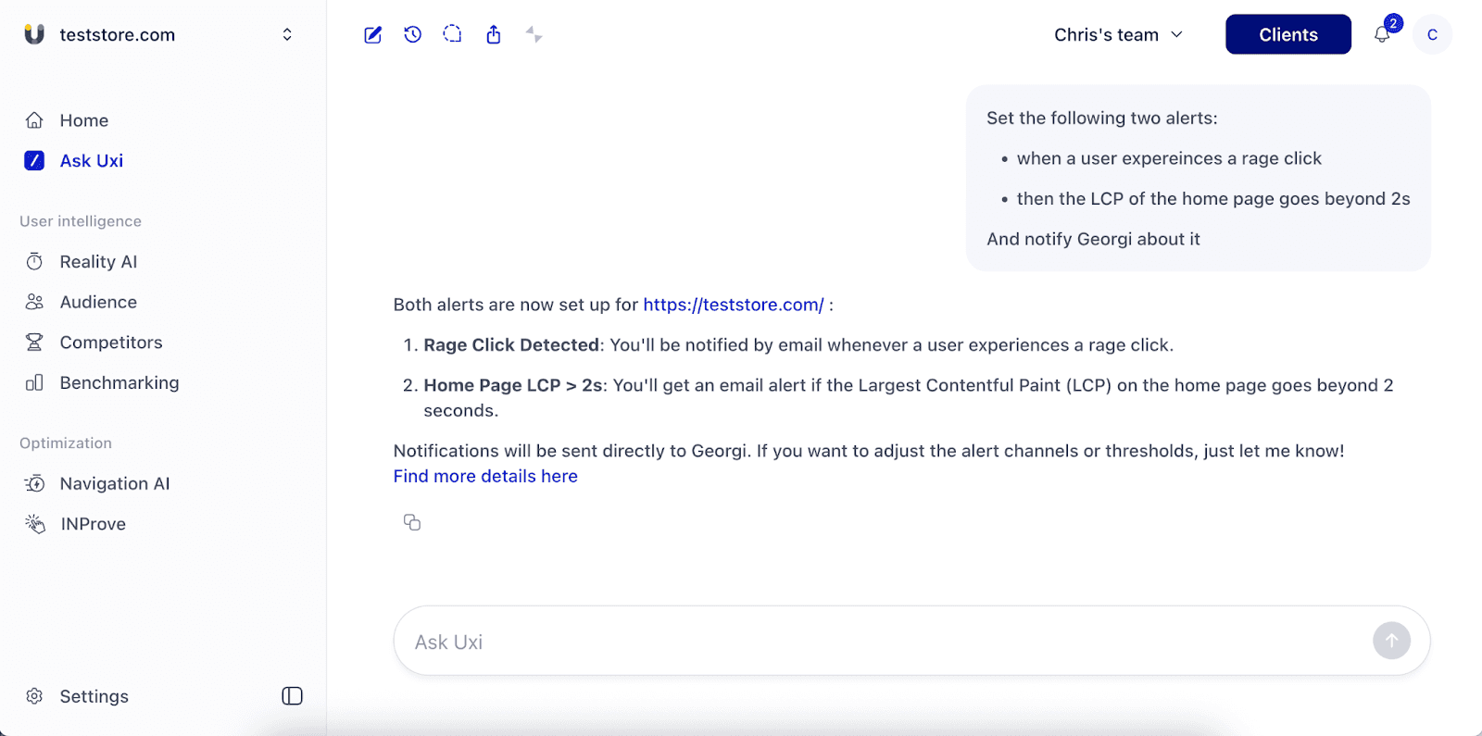Click the User intelligence section heading

[x=81, y=221]
